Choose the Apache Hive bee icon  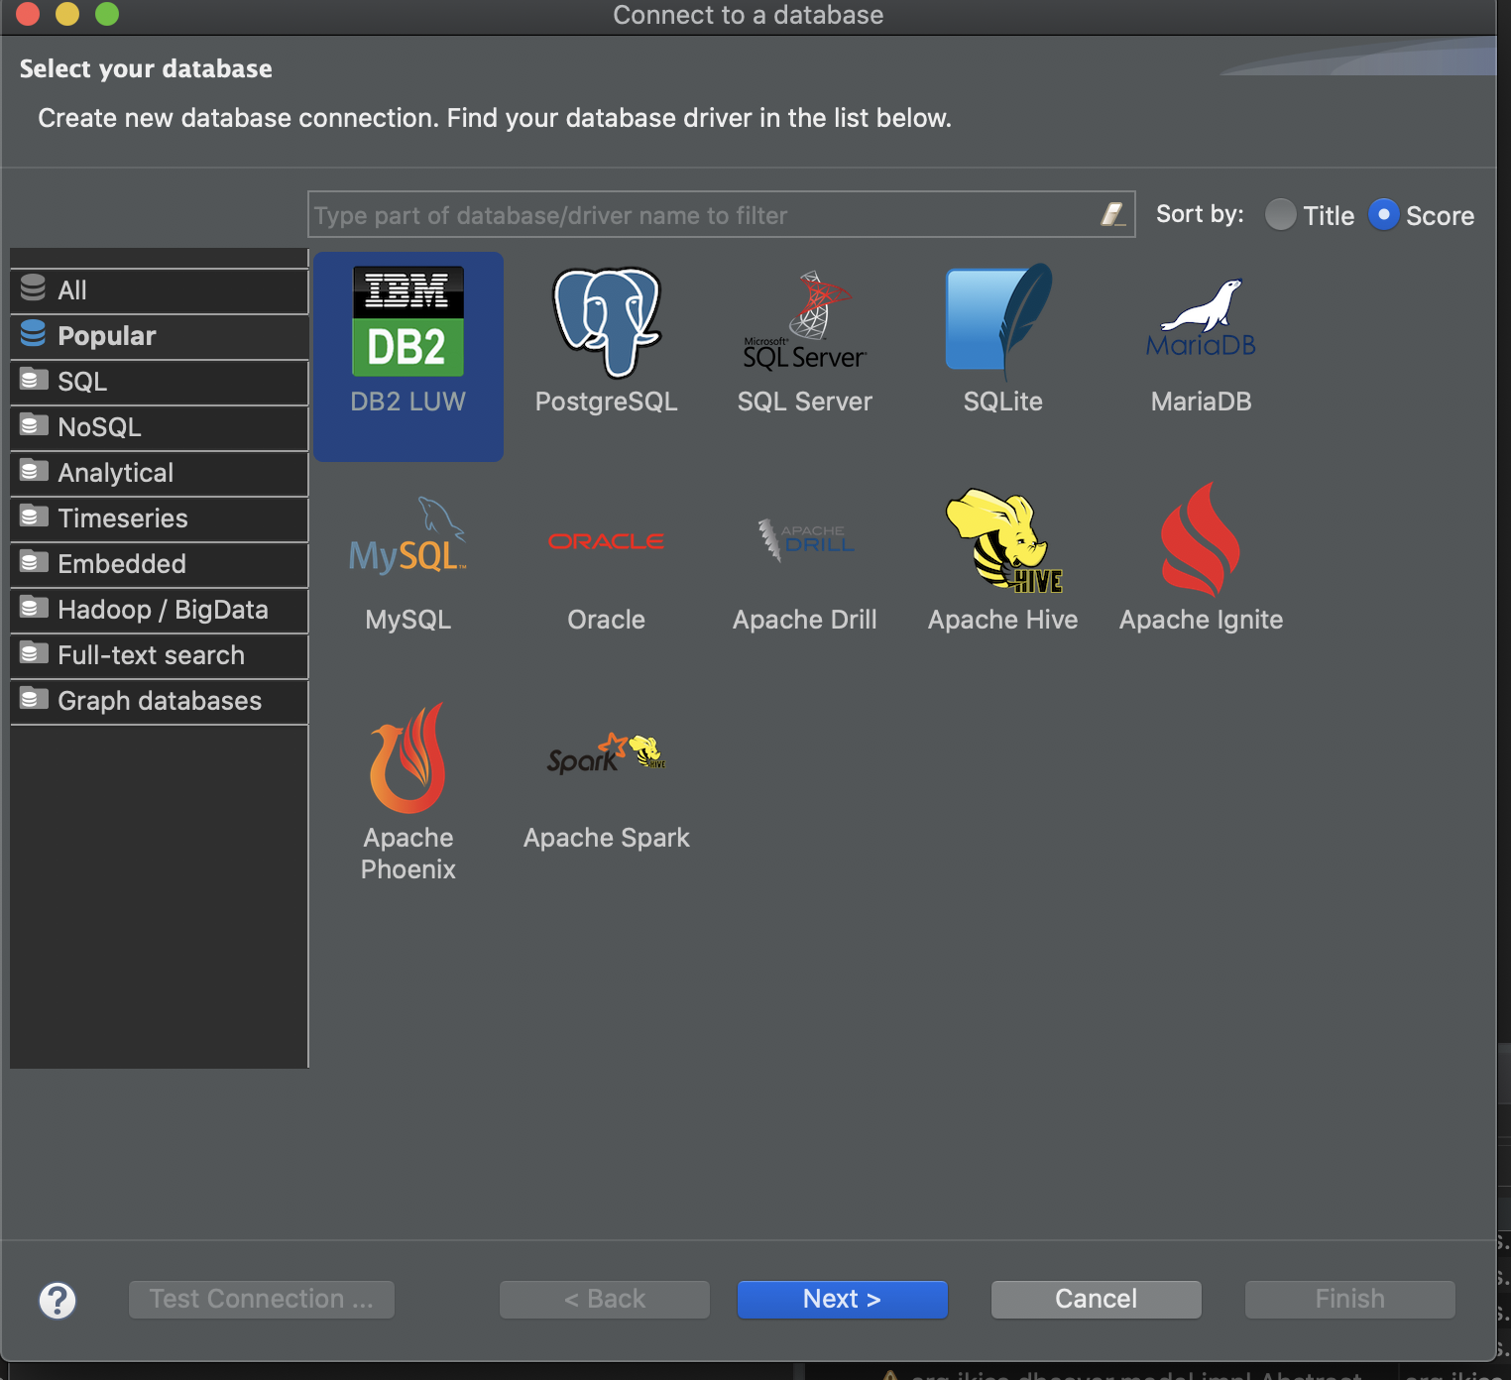(1003, 540)
